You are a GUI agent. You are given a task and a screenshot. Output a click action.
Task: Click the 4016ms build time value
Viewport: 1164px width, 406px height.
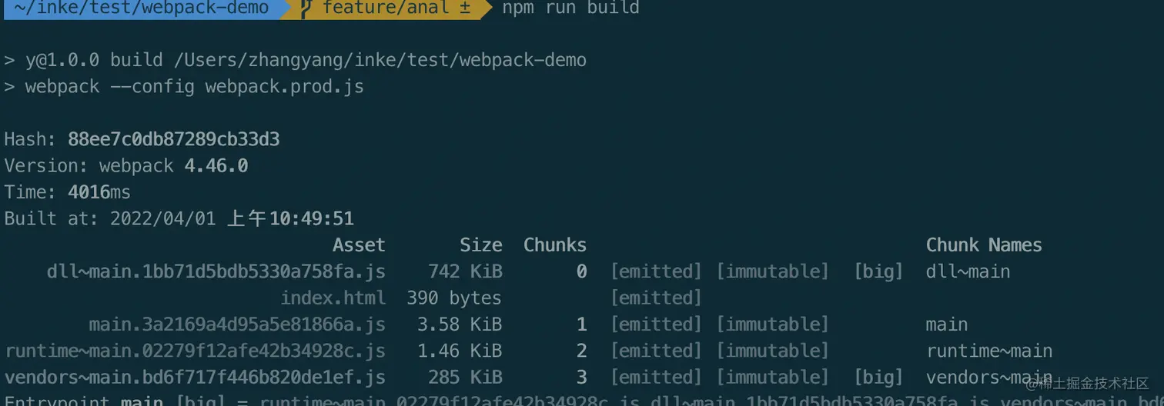[x=99, y=191]
